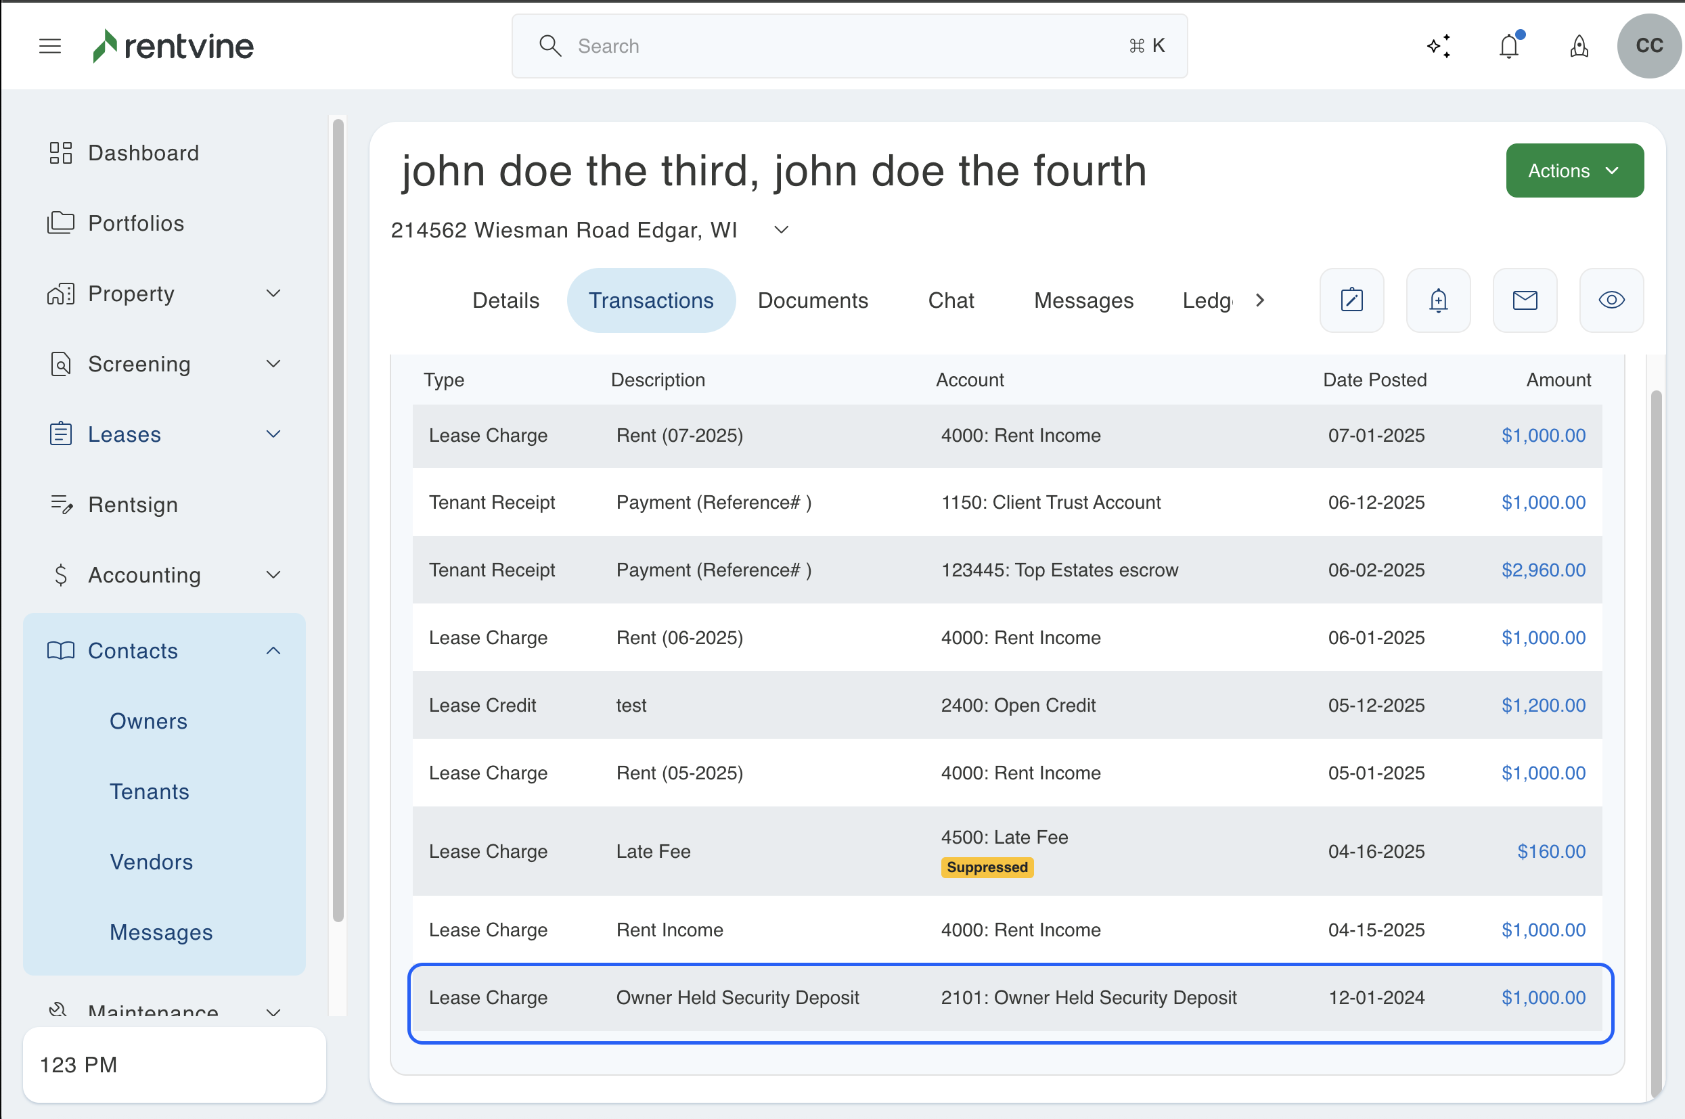Image resolution: width=1685 pixels, height=1119 pixels.
Task: Click the rocket launch icon
Action: 1579,47
